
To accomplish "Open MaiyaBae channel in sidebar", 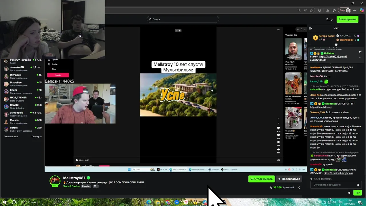I will point(23,84).
